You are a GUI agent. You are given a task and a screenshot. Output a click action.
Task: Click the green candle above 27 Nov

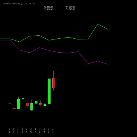[x=32, y=107]
